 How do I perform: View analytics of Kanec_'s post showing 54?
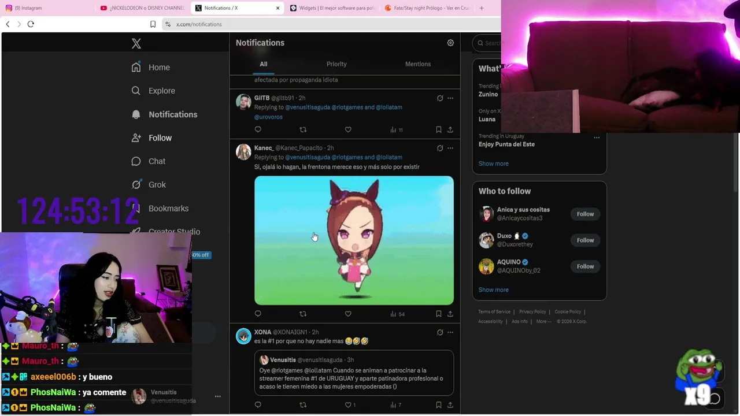point(398,314)
